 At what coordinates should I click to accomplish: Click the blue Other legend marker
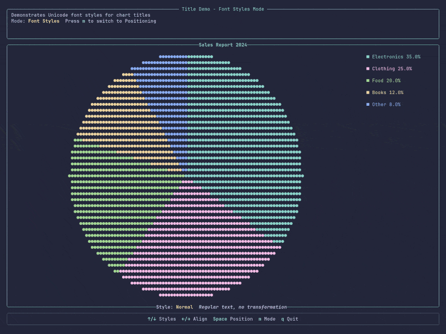(368, 105)
